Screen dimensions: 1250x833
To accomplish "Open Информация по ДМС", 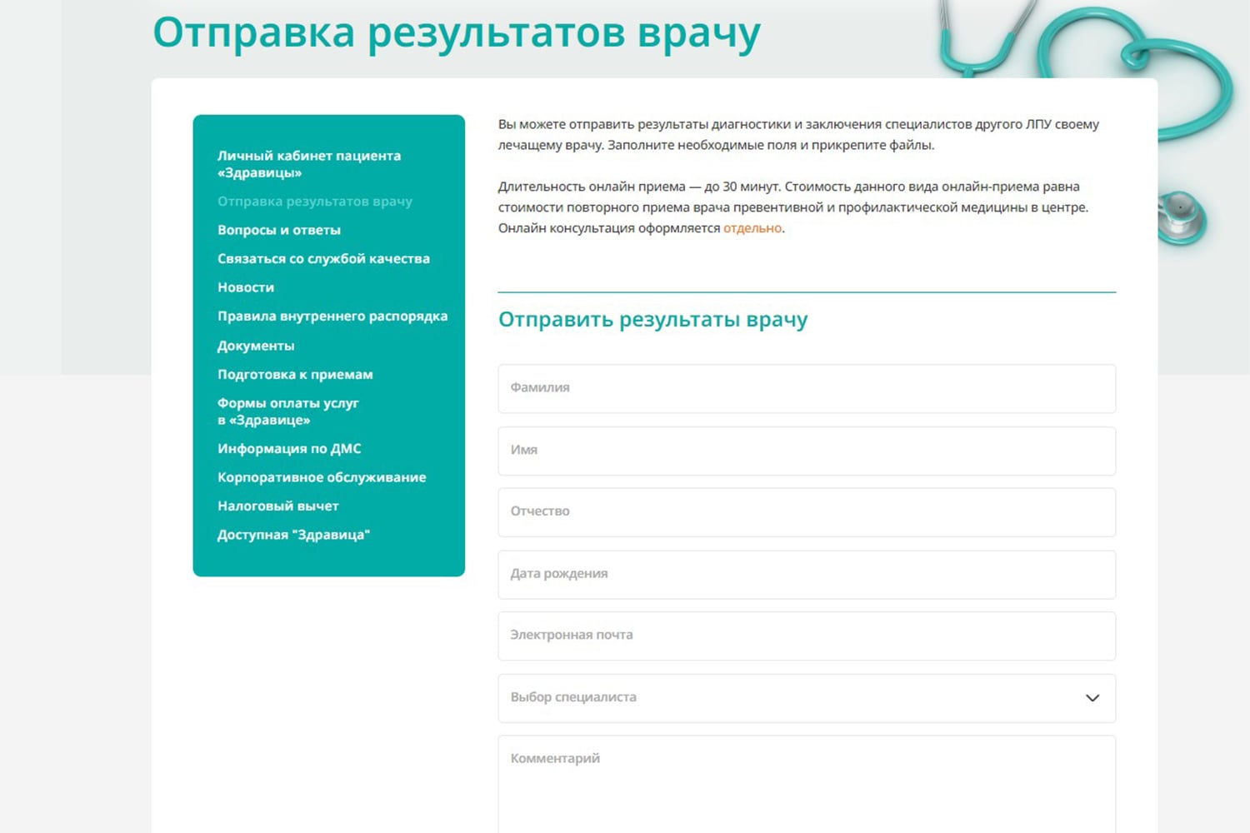I will point(289,449).
